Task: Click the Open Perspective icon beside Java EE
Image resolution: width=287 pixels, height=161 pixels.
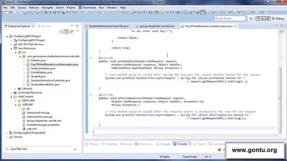Action: pyautogui.click(x=251, y=19)
